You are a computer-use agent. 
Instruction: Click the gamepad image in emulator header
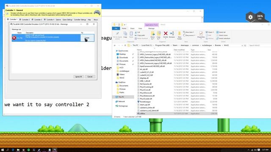click(97, 13)
